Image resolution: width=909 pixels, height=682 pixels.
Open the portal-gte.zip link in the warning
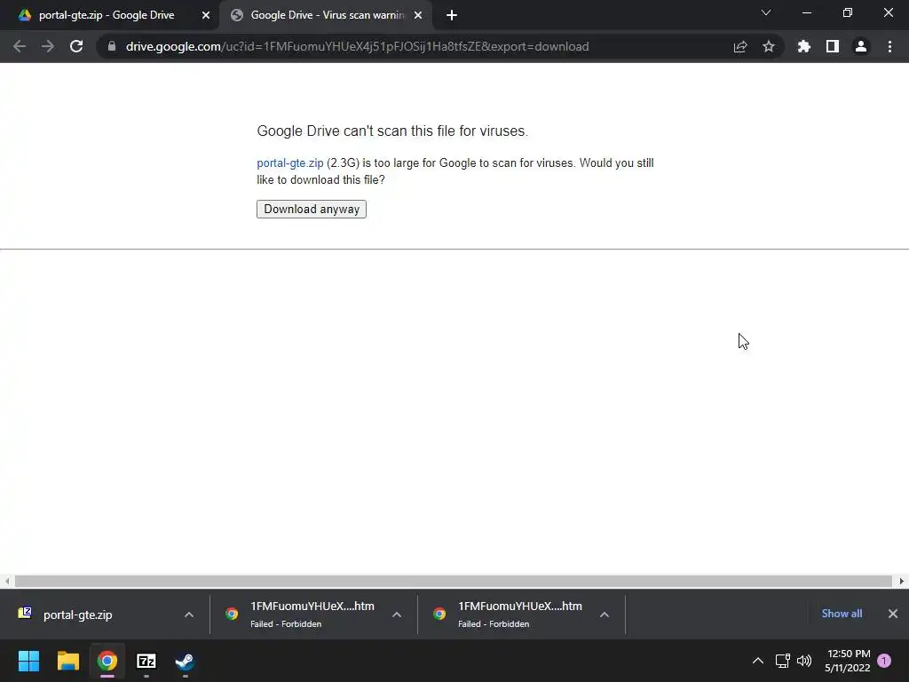point(290,163)
